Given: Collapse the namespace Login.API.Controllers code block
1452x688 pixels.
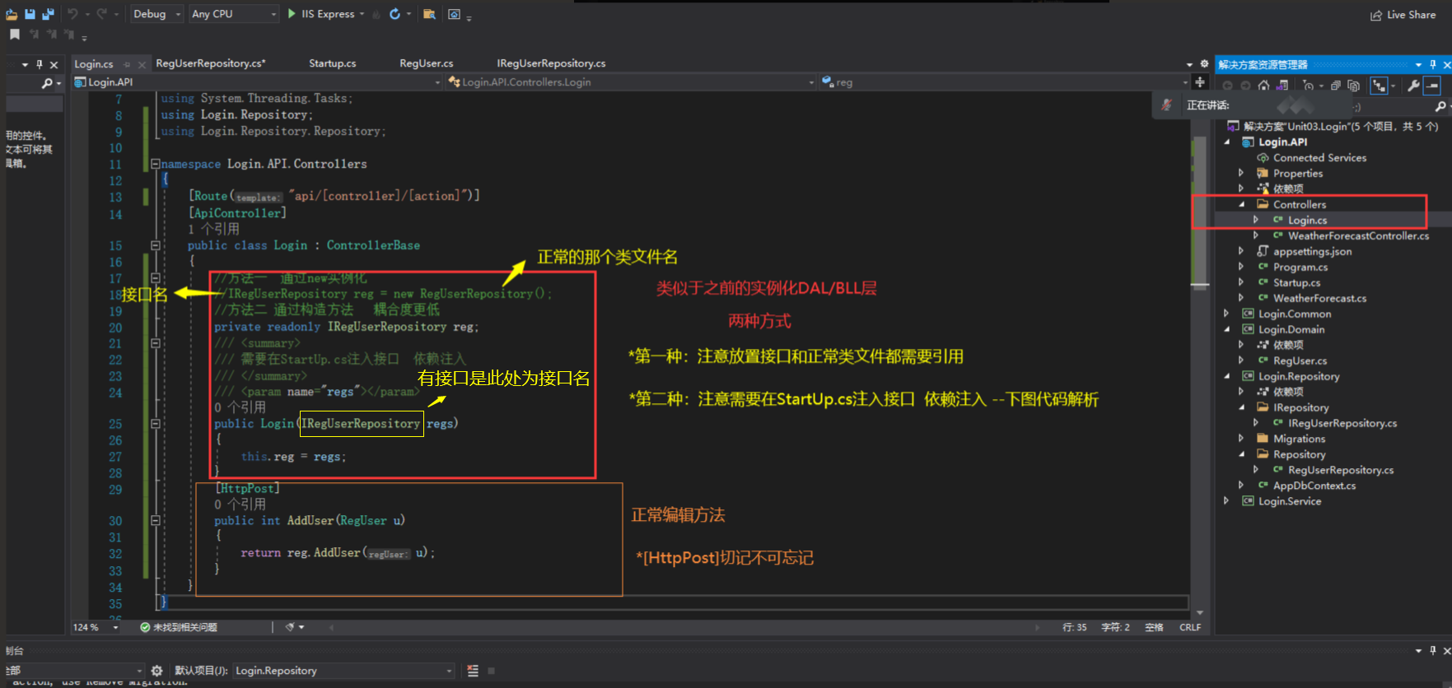Looking at the screenshot, I should [x=155, y=164].
